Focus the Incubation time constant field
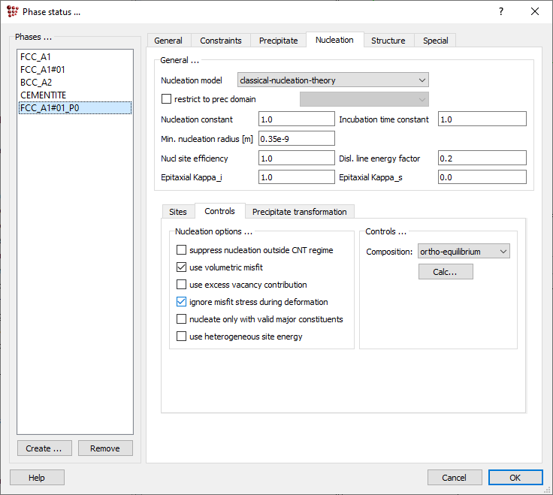Screen dimensions: 553x495 (482, 119)
